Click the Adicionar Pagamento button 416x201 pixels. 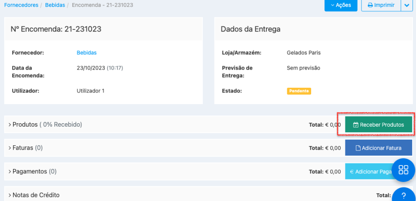pyautogui.click(x=369, y=171)
